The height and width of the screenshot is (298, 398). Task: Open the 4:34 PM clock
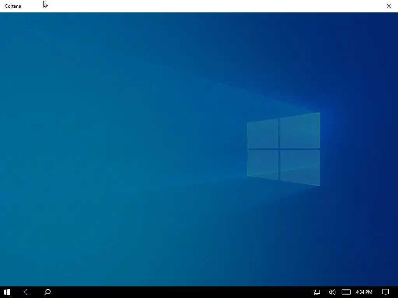tap(364, 292)
